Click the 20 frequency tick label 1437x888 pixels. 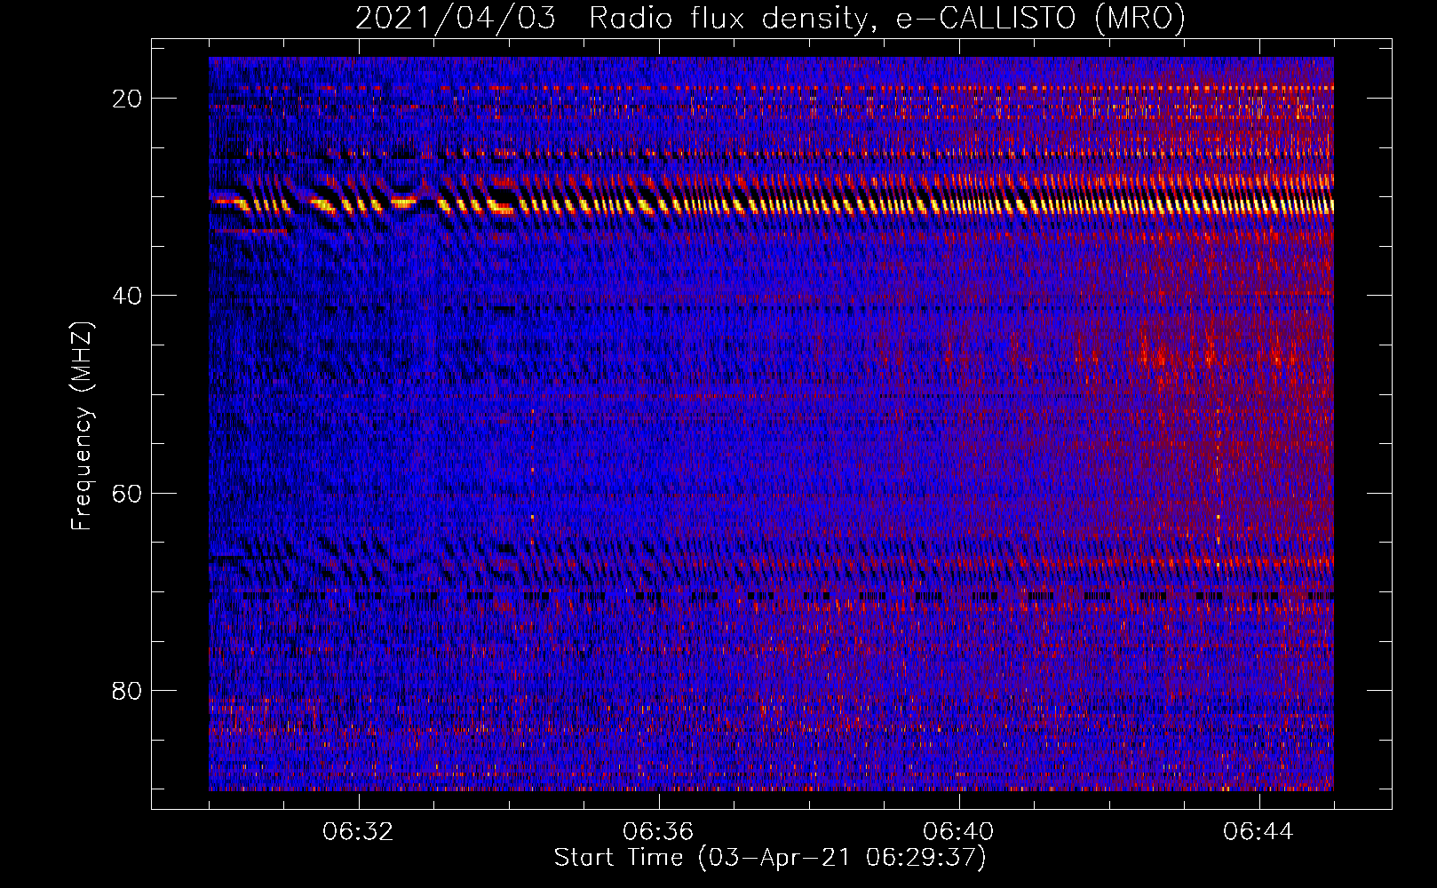coord(127,99)
